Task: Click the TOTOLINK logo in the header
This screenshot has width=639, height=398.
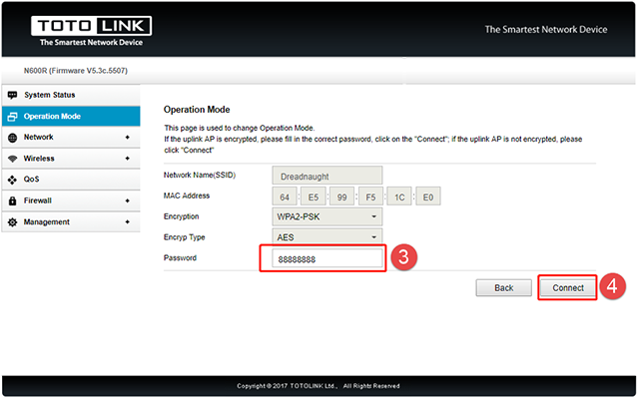Action: tap(91, 31)
